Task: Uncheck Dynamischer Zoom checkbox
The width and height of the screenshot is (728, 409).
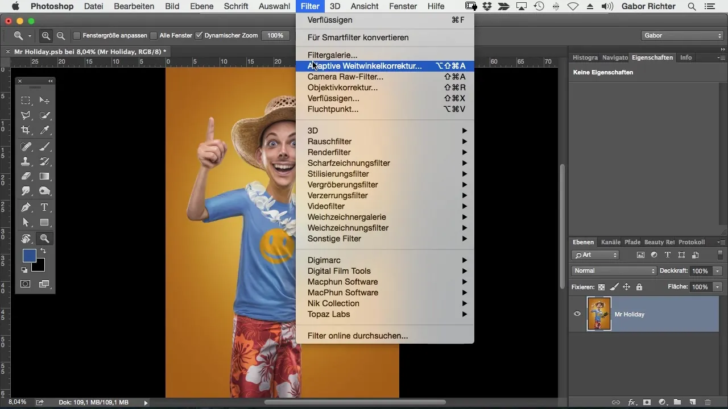Action: pos(198,35)
